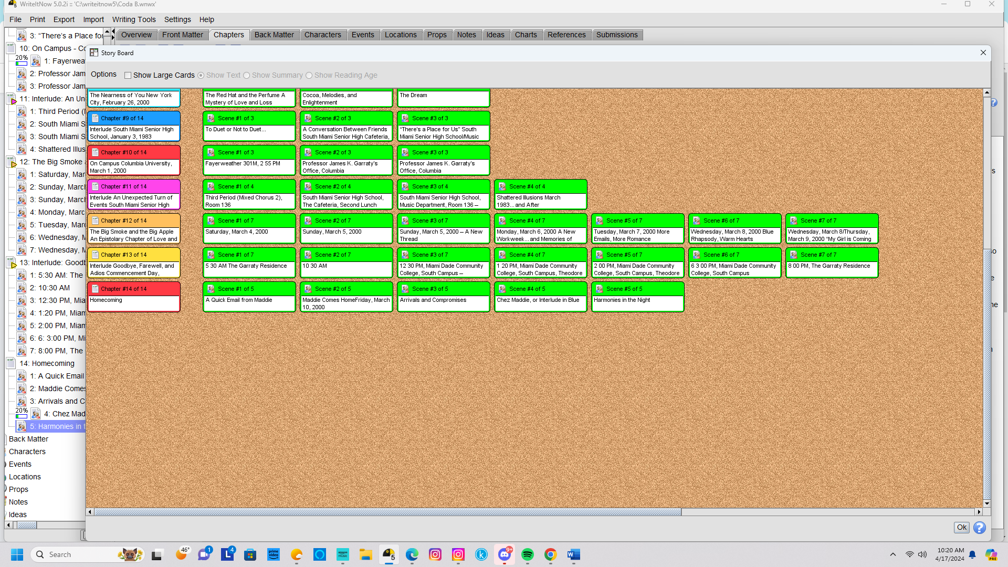Click scene icon beside 2: 10:30 AM in tree
Image resolution: width=1008 pixels, height=567 pixels.
(x=22, y=288)
